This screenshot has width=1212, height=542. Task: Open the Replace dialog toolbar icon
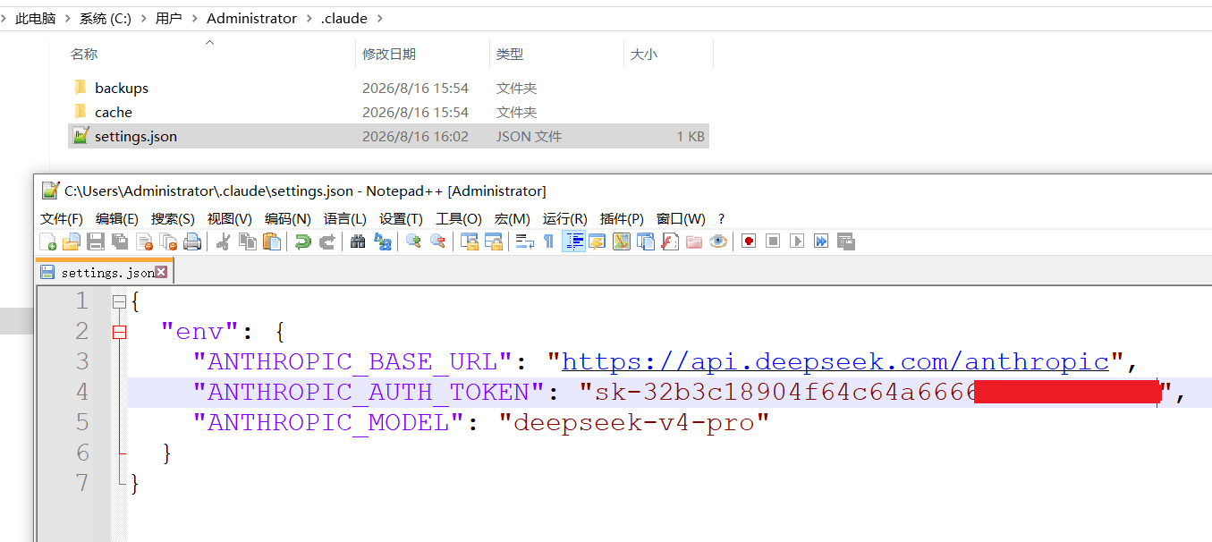(x=383, y=241)
